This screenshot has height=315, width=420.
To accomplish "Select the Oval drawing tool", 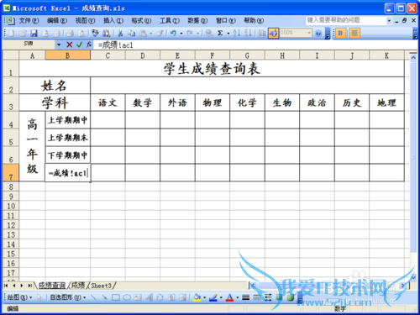I will tap(127, 297).
